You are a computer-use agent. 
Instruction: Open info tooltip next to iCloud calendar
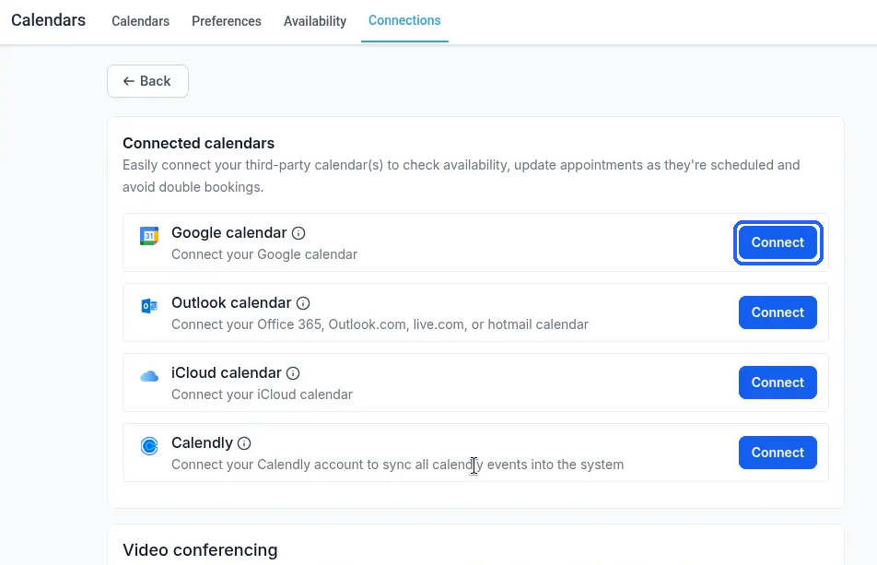tap(293, 373)
